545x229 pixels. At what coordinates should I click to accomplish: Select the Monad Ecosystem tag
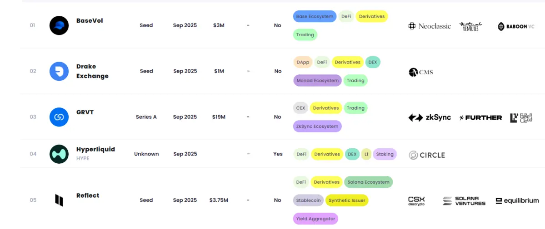317,81
